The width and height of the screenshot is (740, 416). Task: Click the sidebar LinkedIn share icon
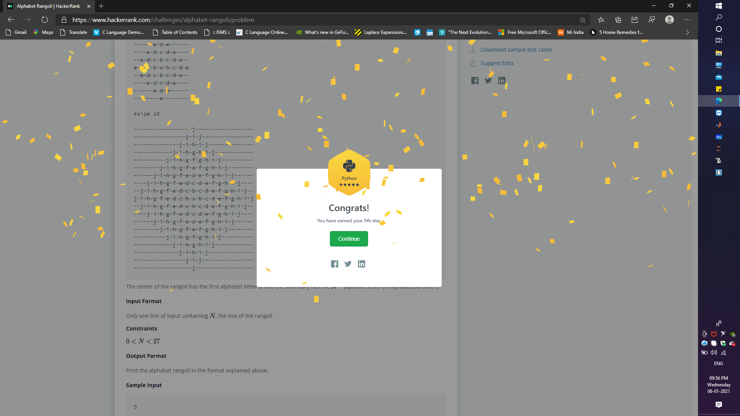tap(502, 81)
